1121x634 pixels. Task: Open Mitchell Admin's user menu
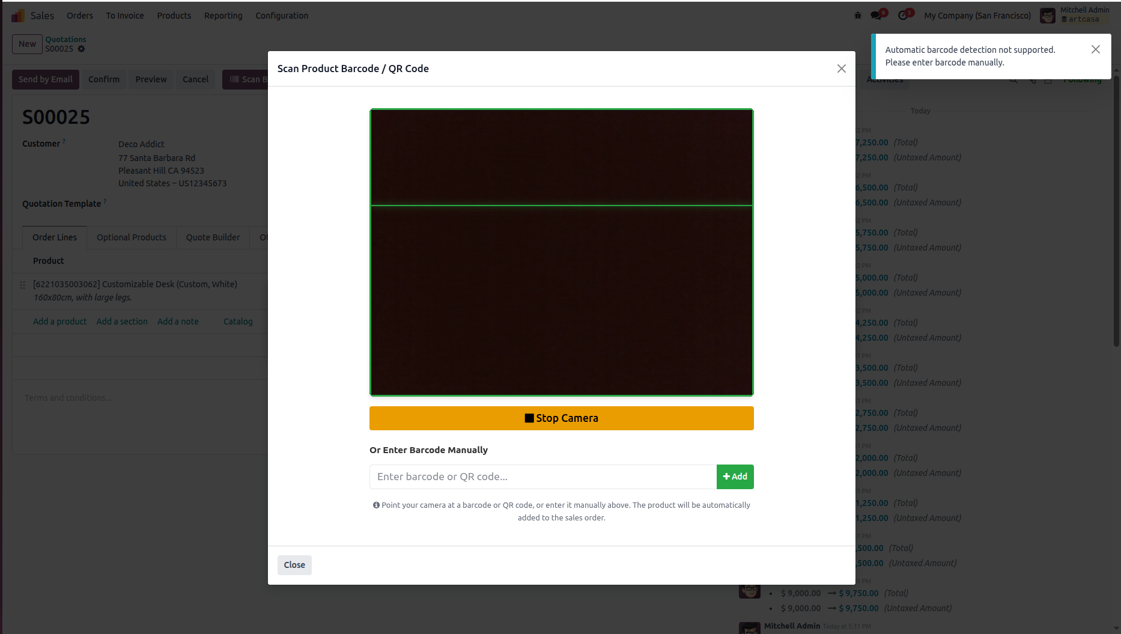[1074, 15]
